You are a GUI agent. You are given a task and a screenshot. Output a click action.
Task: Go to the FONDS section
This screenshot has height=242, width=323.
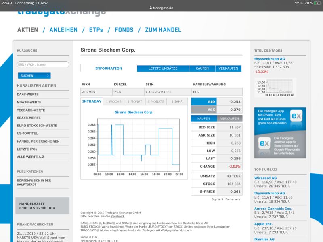click(x=124, y=30)
